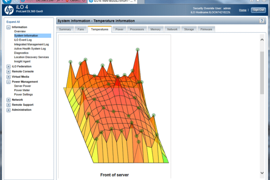Click the top temperature sensor peak dot

pos(138,49)
